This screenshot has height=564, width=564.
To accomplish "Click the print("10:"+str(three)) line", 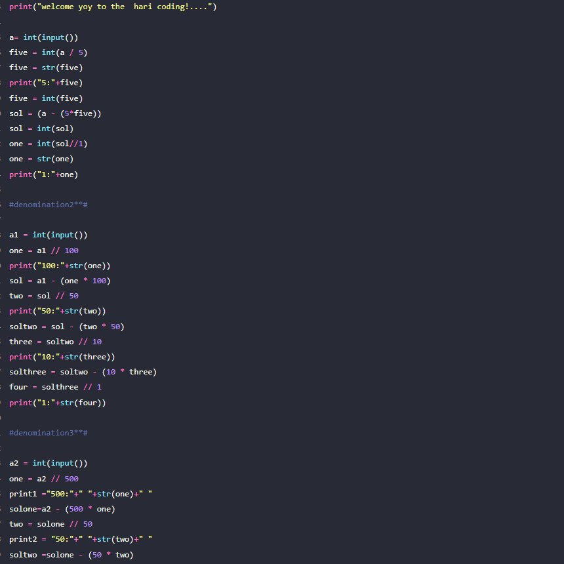I will tap(62, 357).
